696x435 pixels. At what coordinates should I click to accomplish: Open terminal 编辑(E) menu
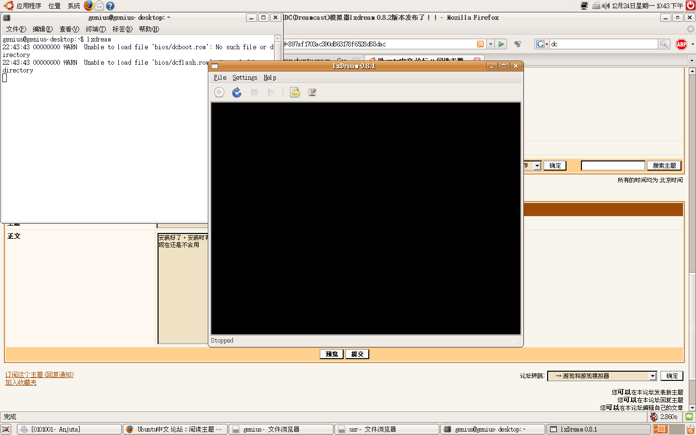(43, 29)
